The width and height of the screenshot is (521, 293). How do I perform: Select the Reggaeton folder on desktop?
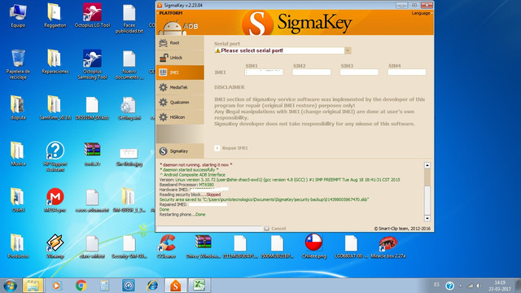[x=55, y=15]
